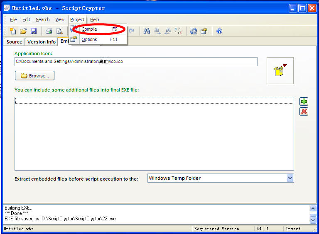Maximize the ScriptCryptor window
Screen dimensions: 319x234
(302, 8)
